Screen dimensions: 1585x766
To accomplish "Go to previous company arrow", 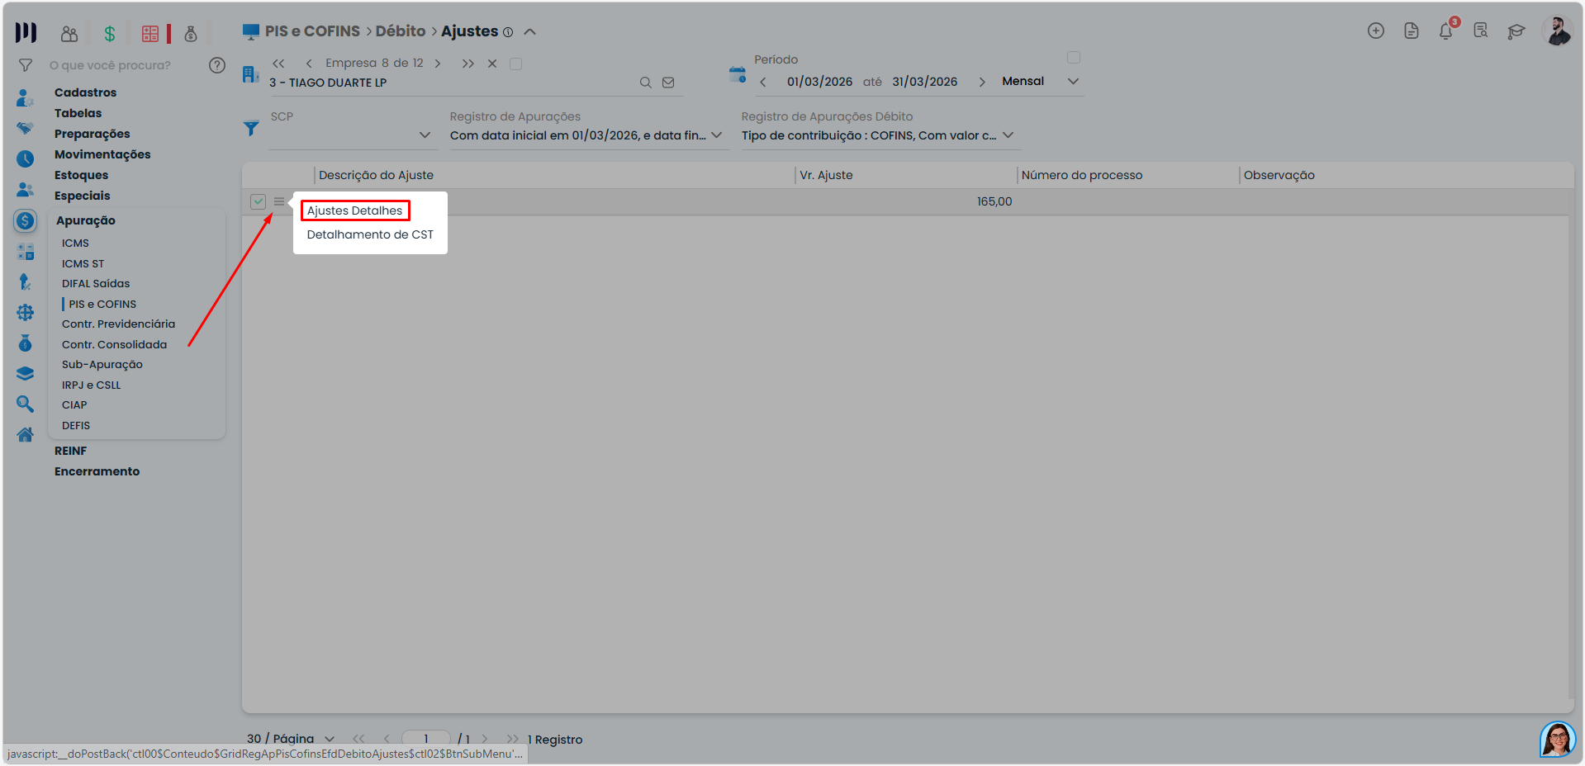I will click(x=309, y=64).
